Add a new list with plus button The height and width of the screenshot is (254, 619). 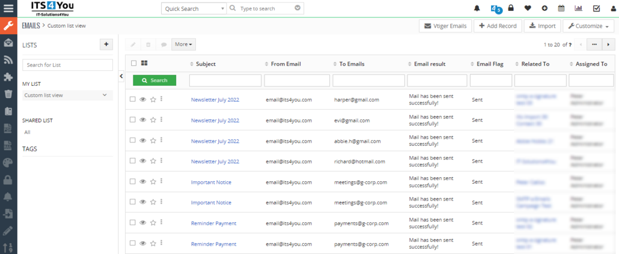pyautogui.click(x=106, y=44)
